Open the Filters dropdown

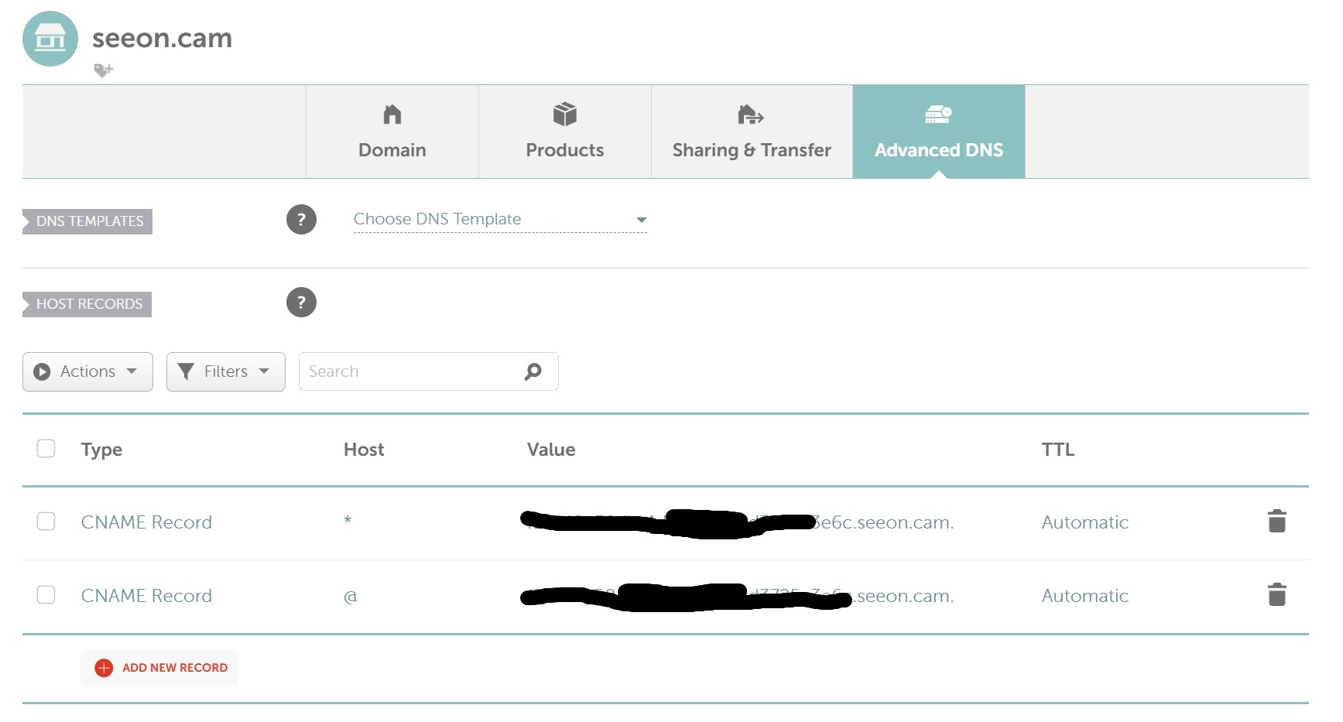[225, 371]
